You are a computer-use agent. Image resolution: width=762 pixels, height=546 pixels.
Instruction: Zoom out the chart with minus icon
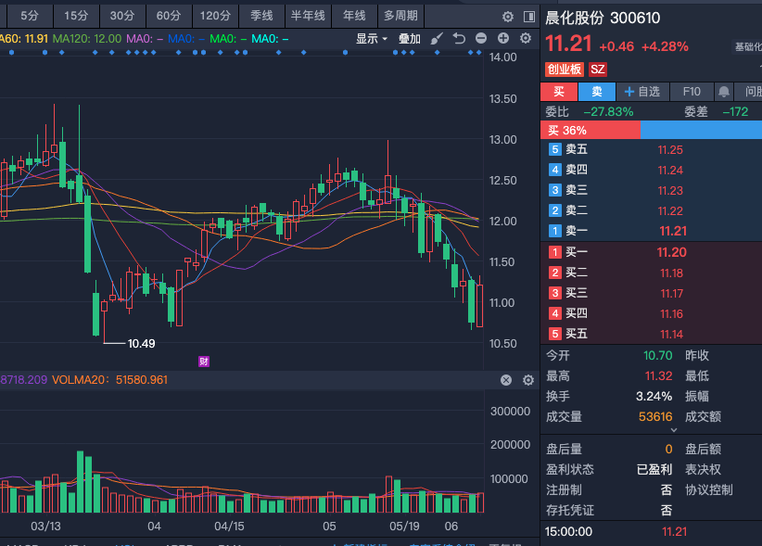pos(481,38)
